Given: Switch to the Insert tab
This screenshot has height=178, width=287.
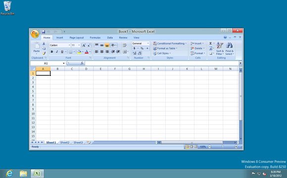Looking at the screenshot, I should [x=59, y=37].
